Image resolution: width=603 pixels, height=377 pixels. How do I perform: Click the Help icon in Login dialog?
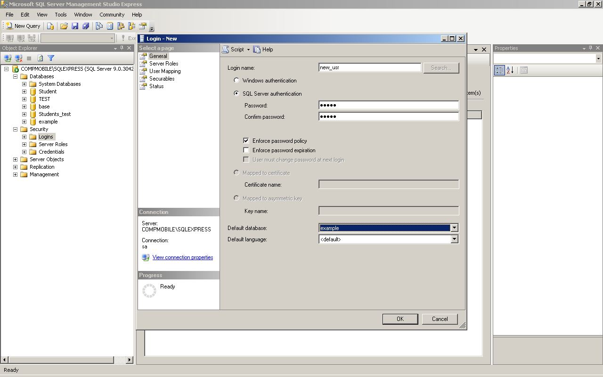tap(257, 49)
